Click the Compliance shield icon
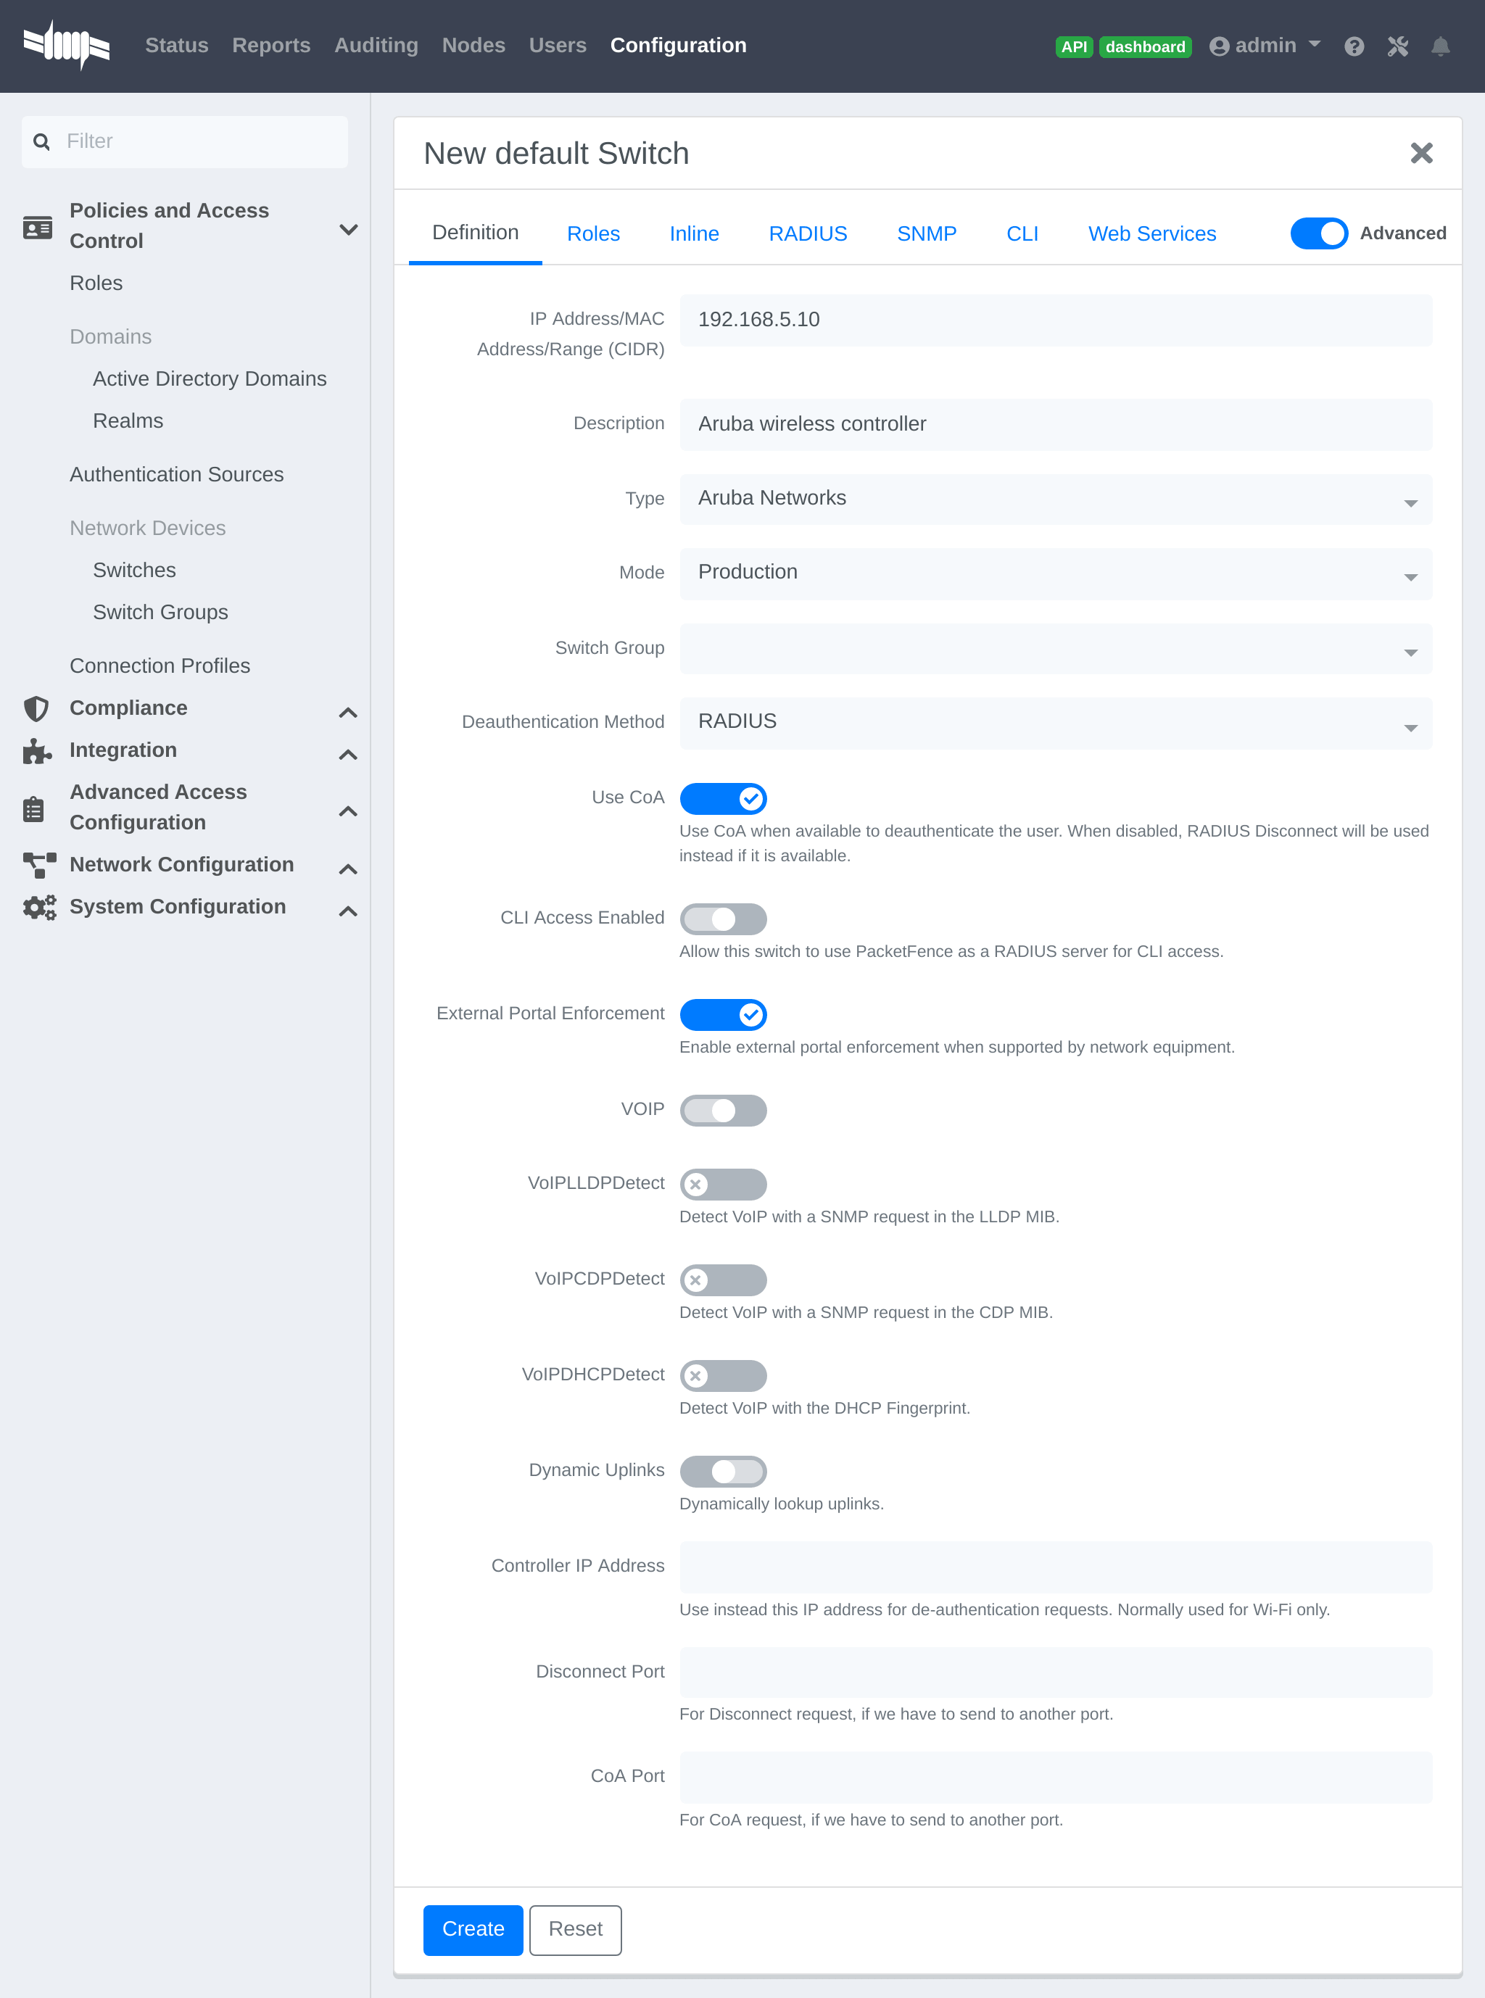 (x=36, y=708)
